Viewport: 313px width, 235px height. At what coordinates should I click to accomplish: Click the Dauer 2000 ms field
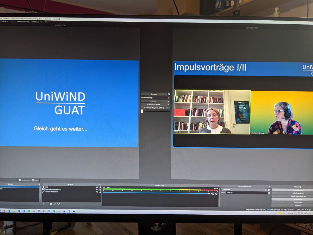(247, 193)
